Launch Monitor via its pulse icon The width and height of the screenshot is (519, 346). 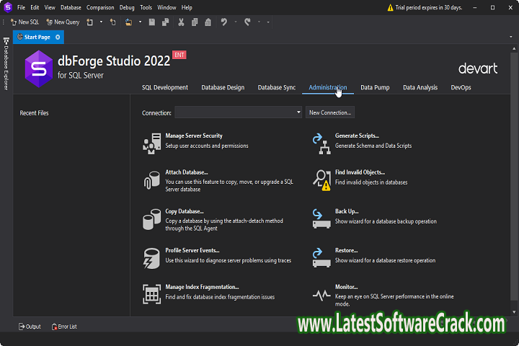pyautogui.click(x=321, y=294)
